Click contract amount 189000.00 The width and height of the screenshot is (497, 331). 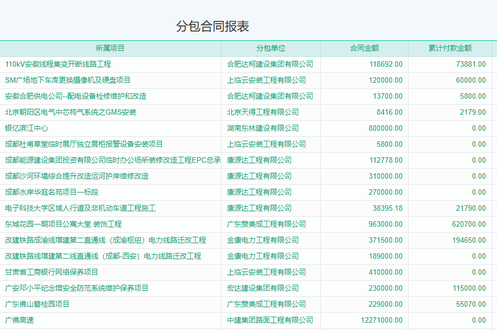[385, 256]
